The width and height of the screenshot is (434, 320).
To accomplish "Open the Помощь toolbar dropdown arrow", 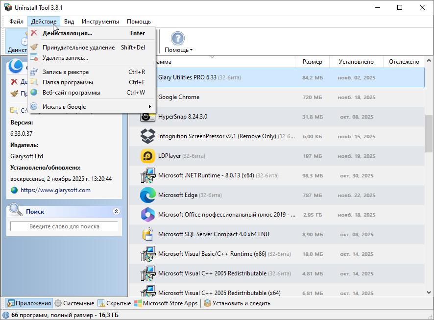I will click(191, 50).
